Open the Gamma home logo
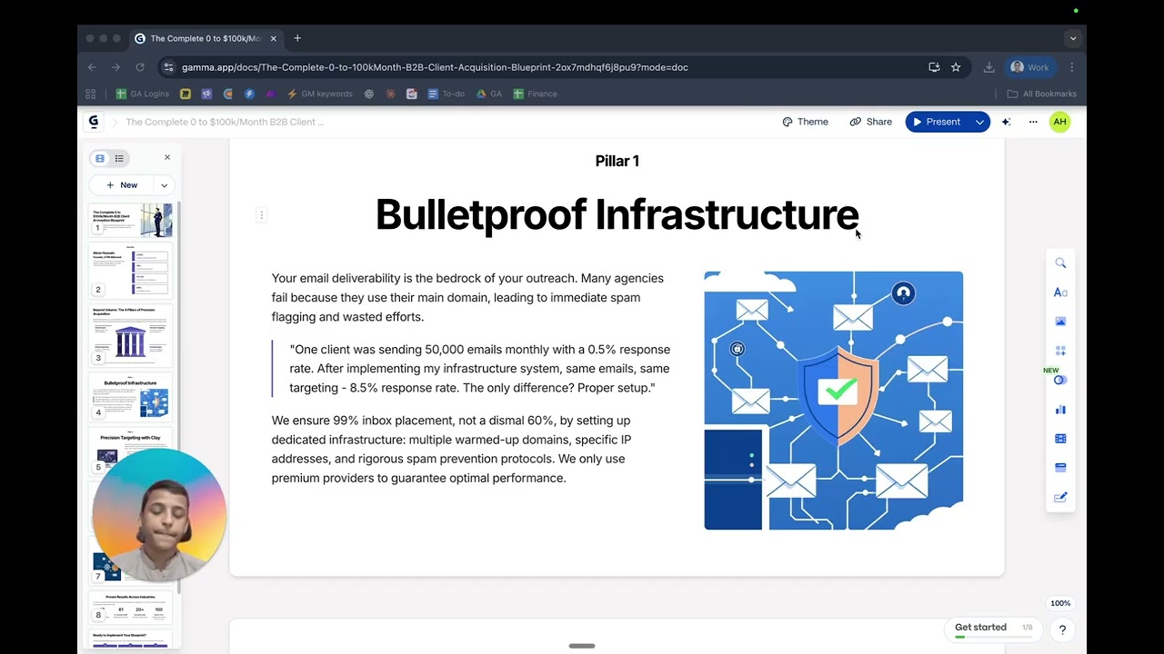Screen dimensions: 1164x654 (93, 122)
